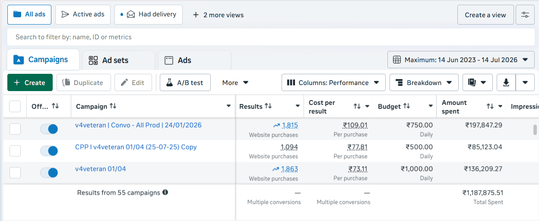539x221 pixels.
Task: Toggle off CPP v4veteran Copy campaign
Action: 49,151
